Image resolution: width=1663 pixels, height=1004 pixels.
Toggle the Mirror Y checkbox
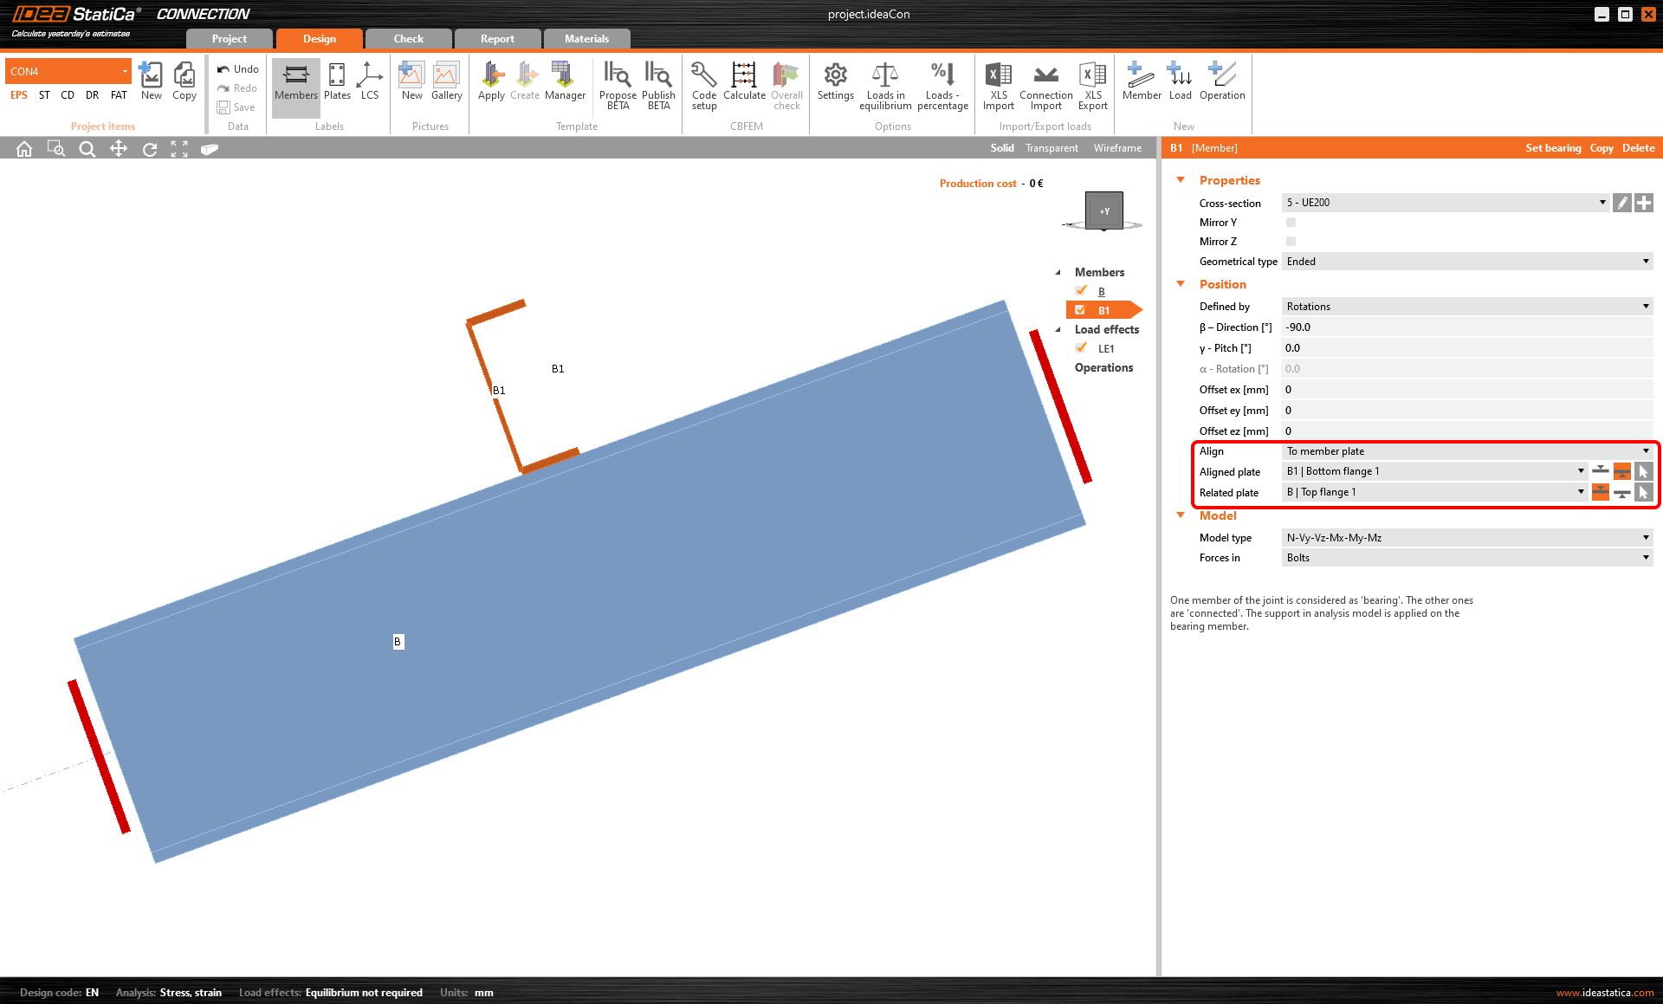pyautogui.click(x=1291, y=223)
